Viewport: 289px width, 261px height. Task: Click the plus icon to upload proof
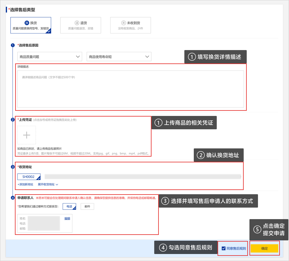(x=27, y=135)
